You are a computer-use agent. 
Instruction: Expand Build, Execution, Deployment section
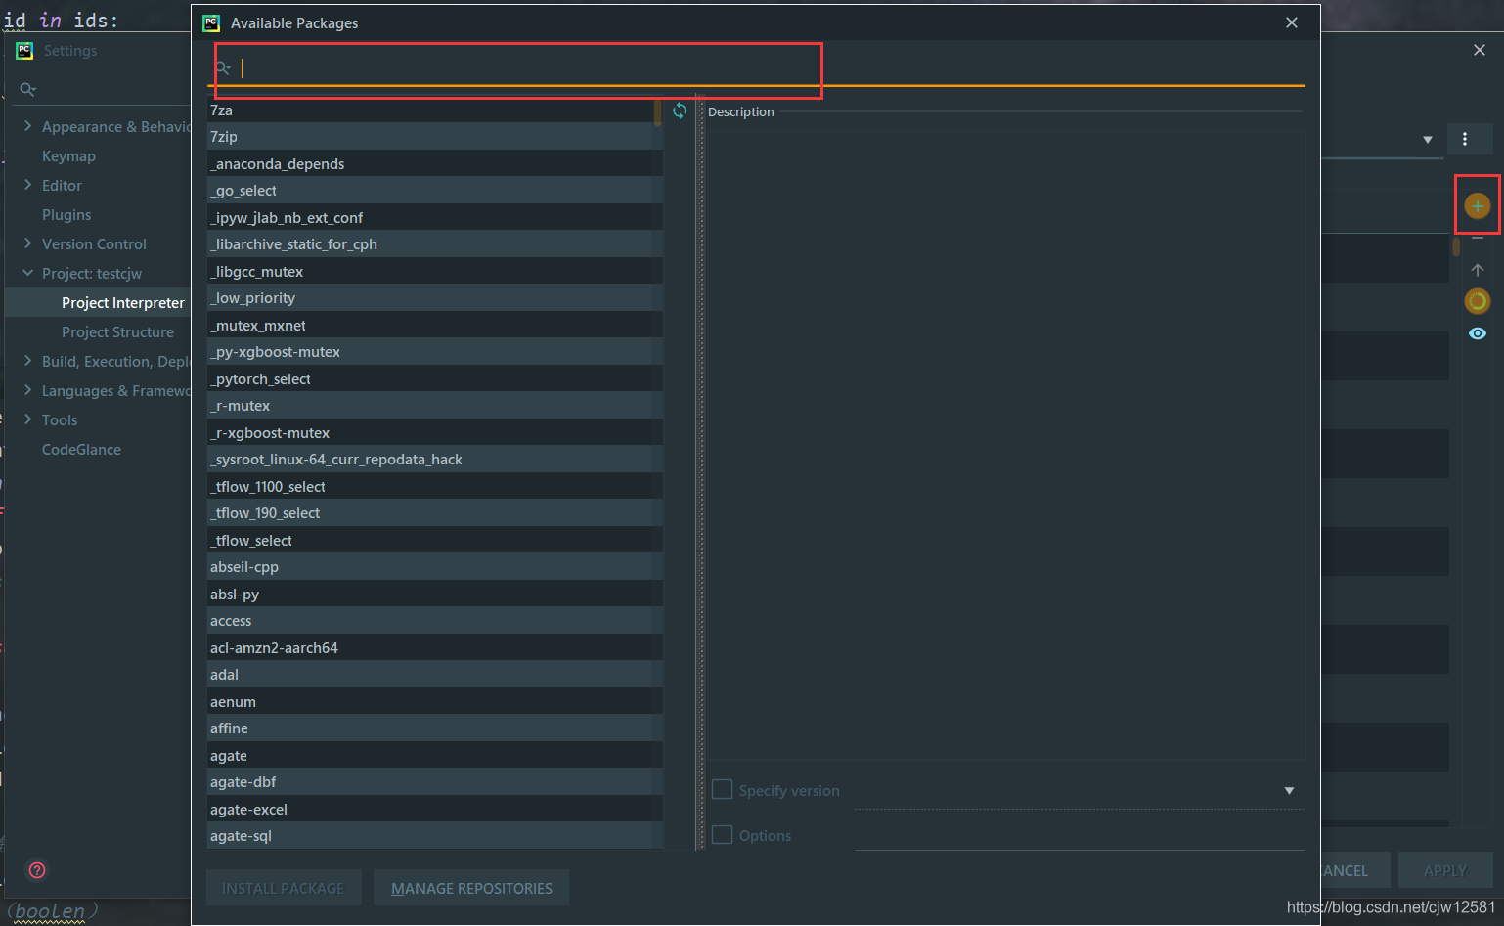click(x=27, y=361)
